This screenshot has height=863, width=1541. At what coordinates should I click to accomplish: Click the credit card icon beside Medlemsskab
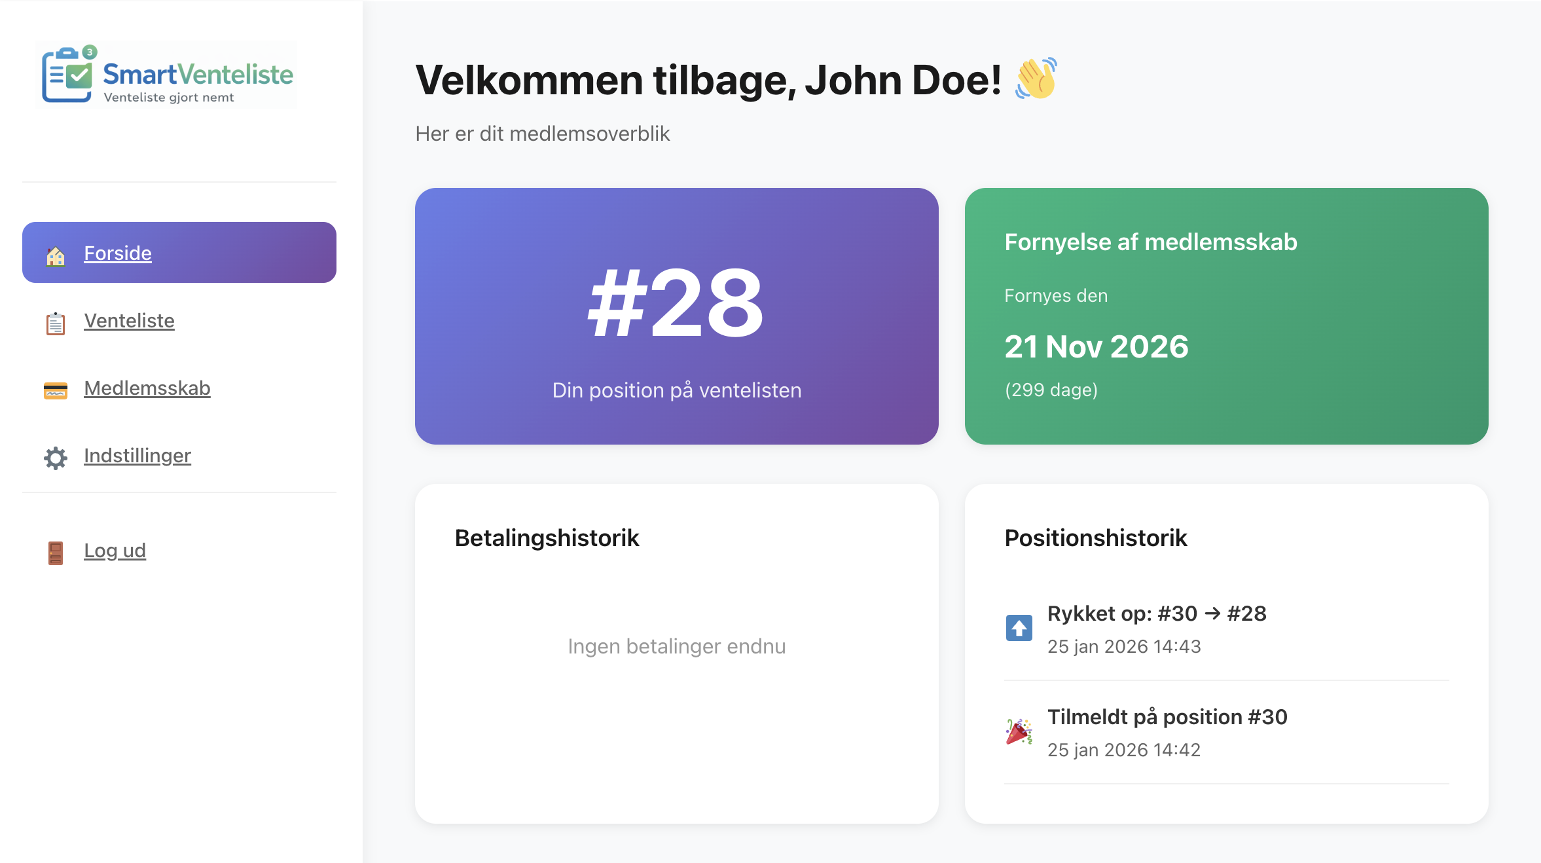tap(56, 391)
